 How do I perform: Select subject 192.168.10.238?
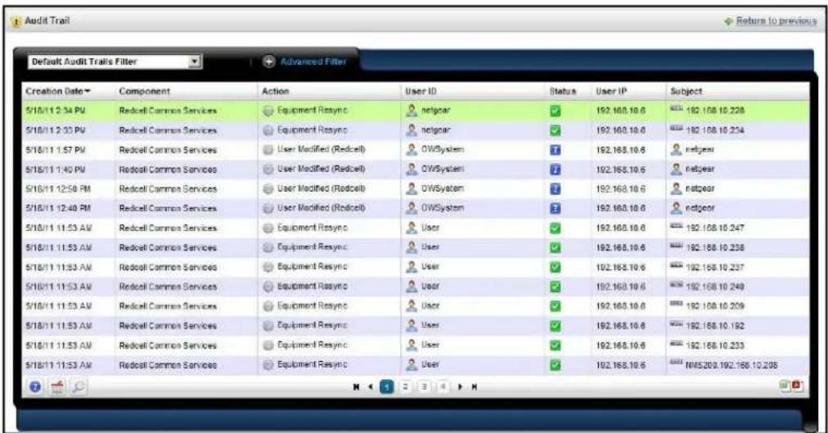715,248
